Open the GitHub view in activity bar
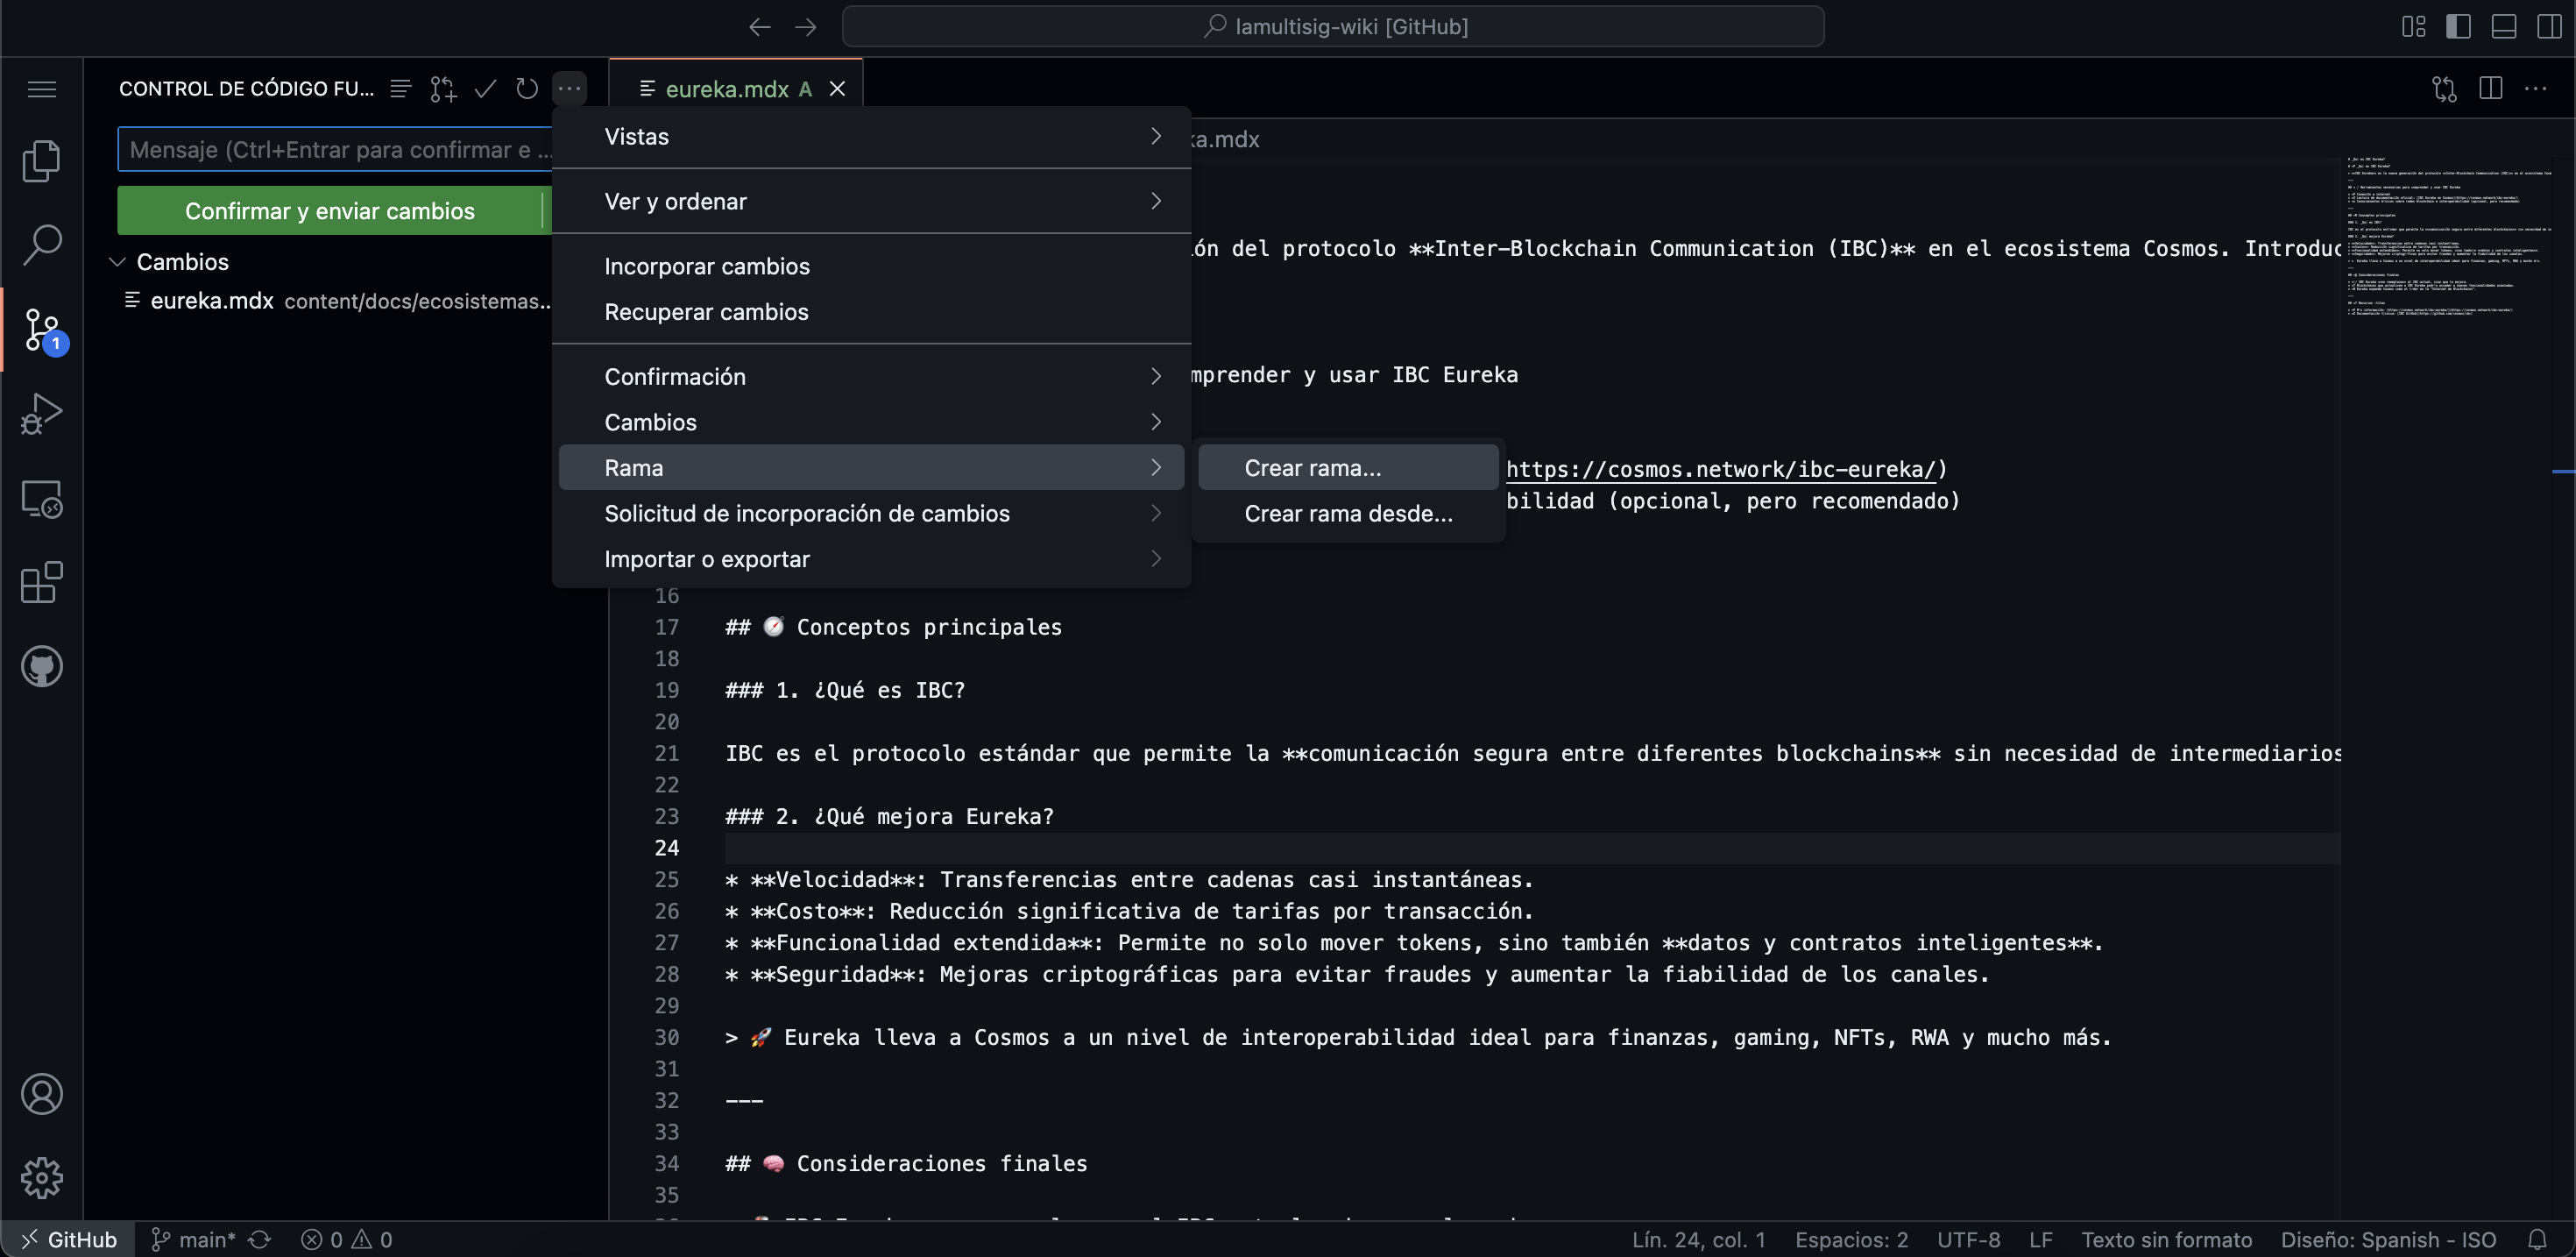 coord(41,666)
